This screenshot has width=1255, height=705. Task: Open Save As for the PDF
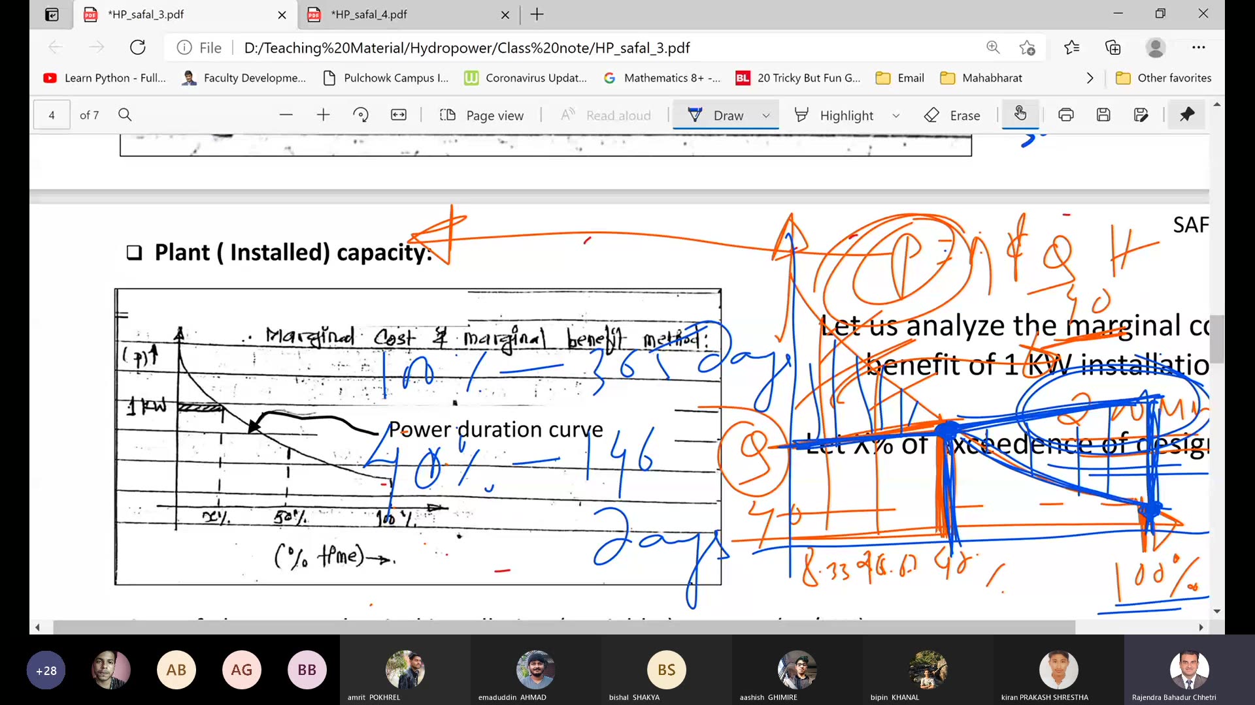coord(1142,115)
